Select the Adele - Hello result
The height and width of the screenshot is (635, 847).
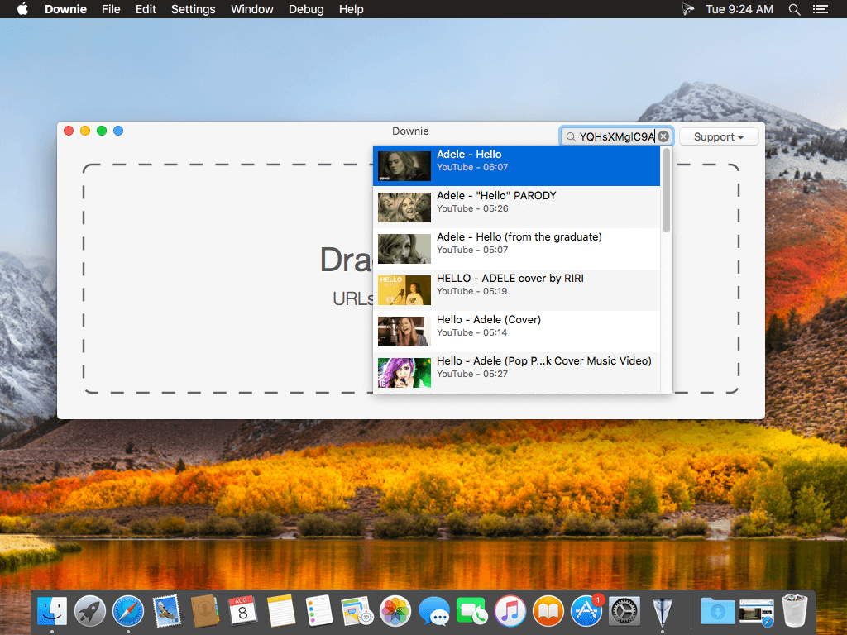516,165
